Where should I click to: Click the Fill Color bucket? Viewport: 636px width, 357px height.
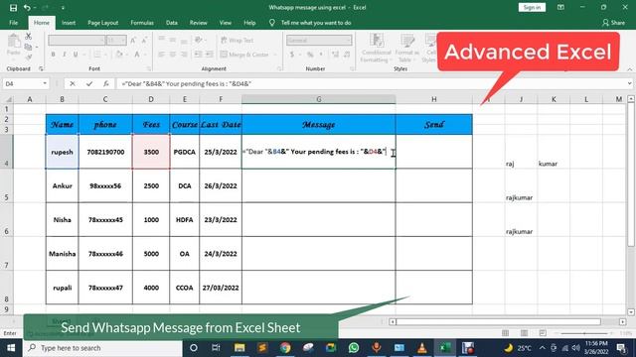click(119, 55)
